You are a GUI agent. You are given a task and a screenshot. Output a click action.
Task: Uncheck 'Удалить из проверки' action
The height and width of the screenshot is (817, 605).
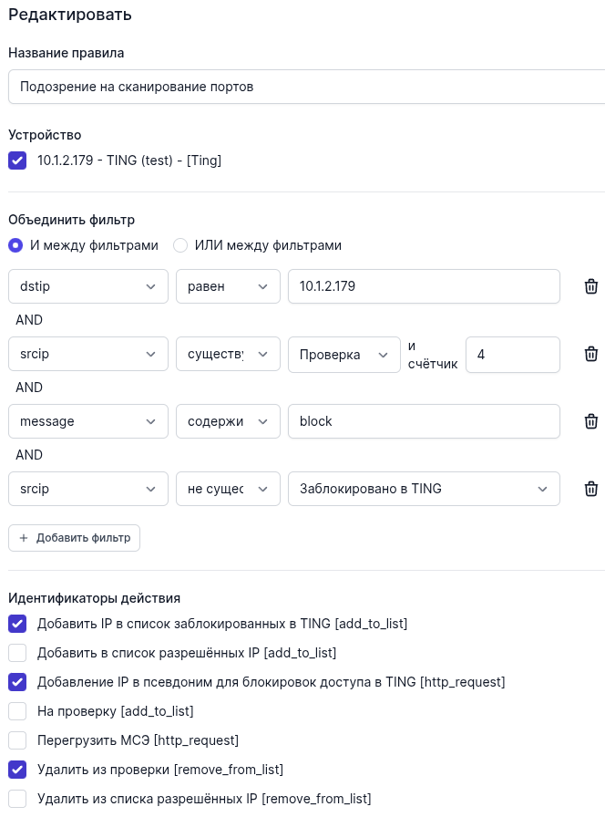17,770
